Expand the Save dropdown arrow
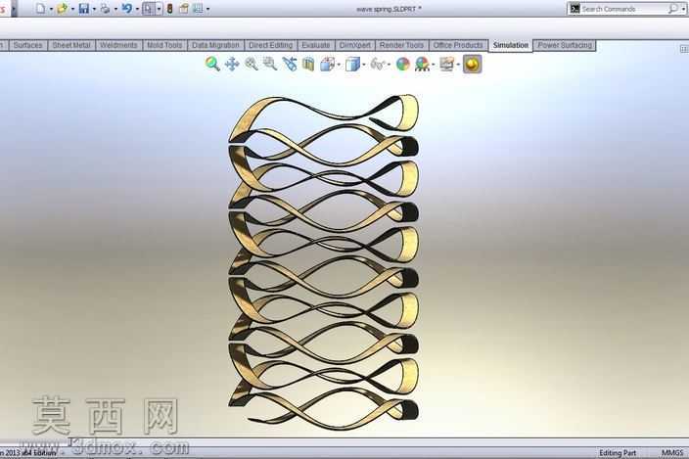The height and width of the screenshot is (459, 689). pos(94,9)
